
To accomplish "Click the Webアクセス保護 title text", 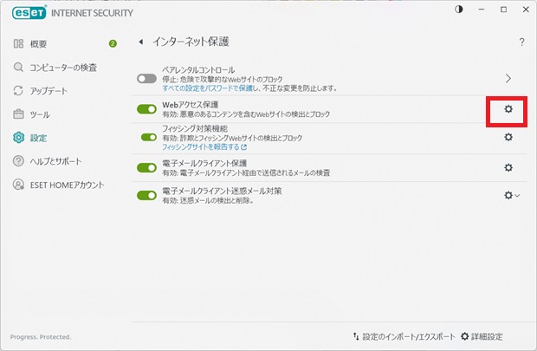I will 191,104.
